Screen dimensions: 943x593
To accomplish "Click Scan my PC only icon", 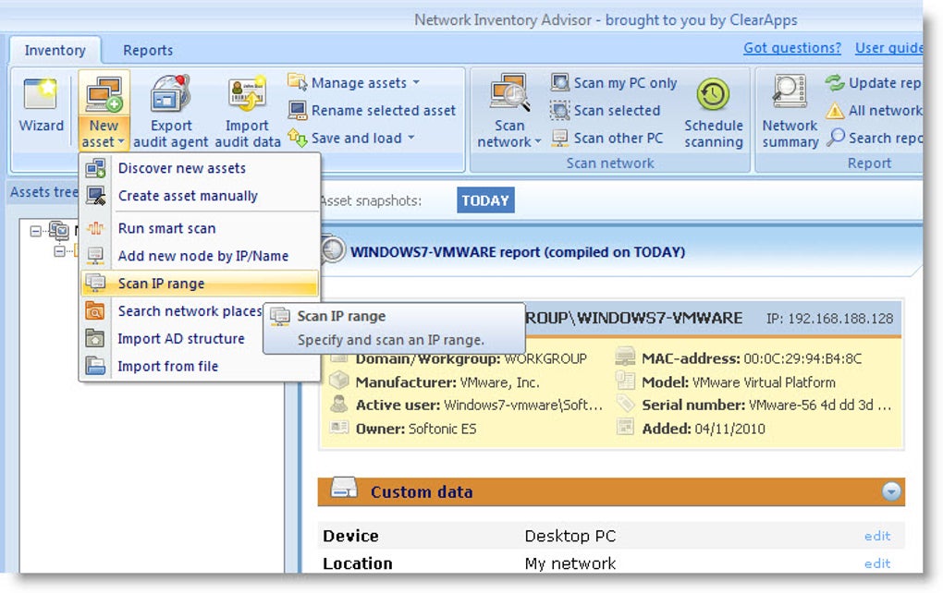I will (x=560, y=82).
